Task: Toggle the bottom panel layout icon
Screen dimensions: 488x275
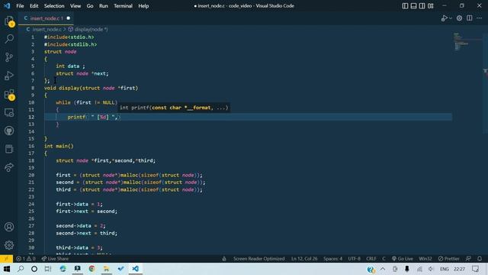Action: tap(413, 6)
